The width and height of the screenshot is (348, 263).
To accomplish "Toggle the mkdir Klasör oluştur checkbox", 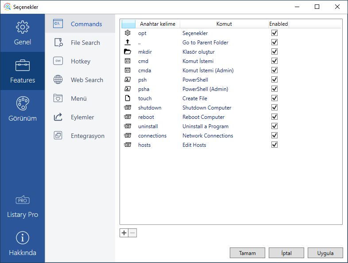I will [x=275, y=51].
